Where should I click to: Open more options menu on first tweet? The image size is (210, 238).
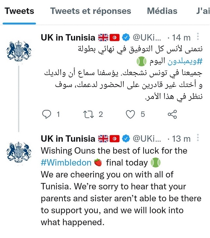coord(198,37)
